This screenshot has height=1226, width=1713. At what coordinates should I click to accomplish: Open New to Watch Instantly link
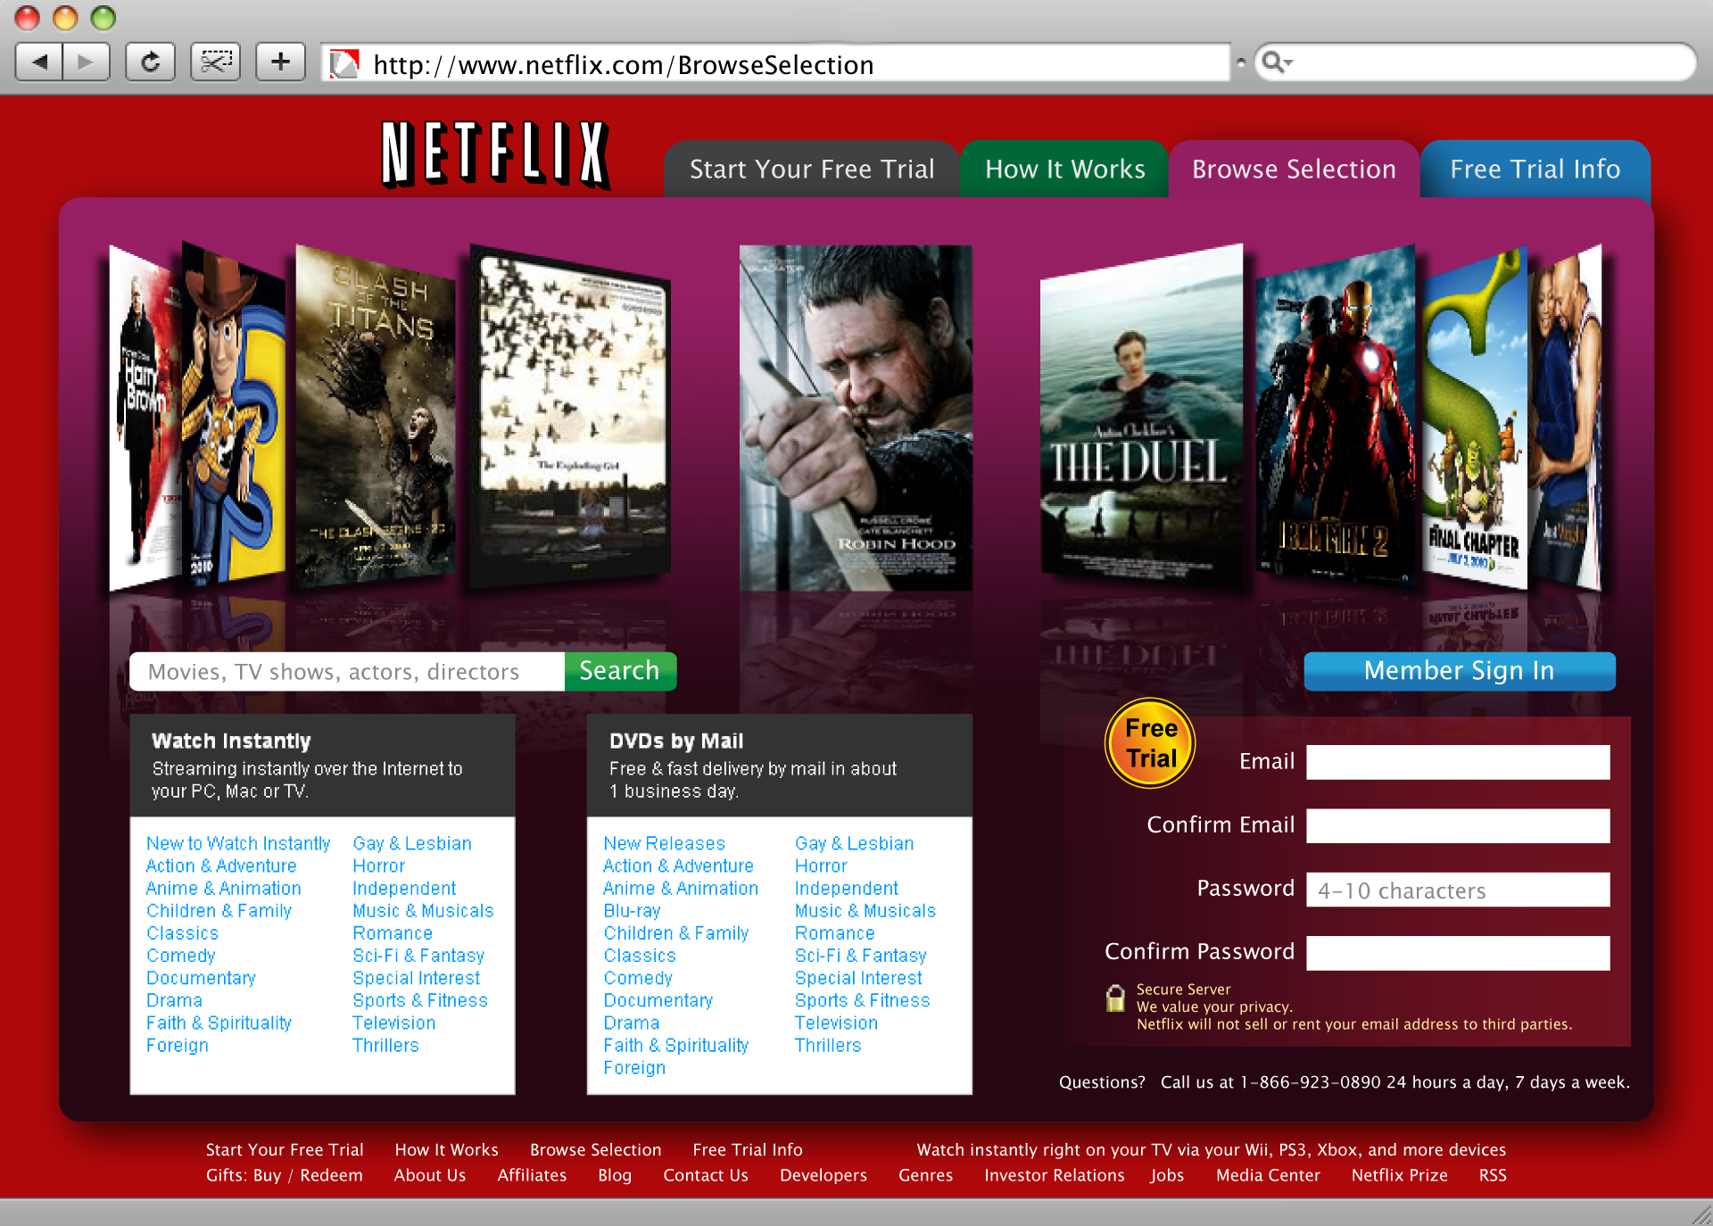point(238,843)
